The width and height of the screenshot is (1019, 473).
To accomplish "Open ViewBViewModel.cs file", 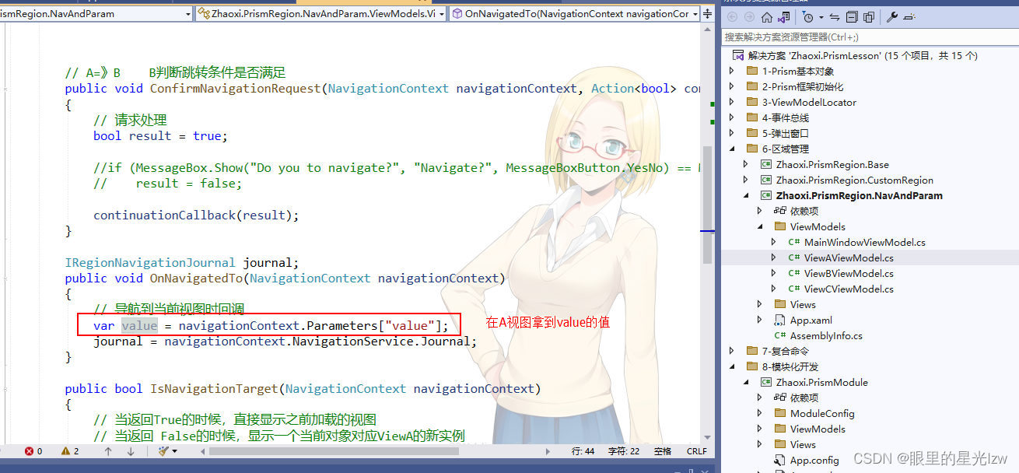I will pyautogui.click(x=849, y=273).
